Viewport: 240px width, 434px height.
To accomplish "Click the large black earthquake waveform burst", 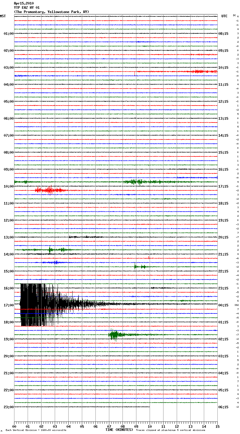I will (40, 305).
